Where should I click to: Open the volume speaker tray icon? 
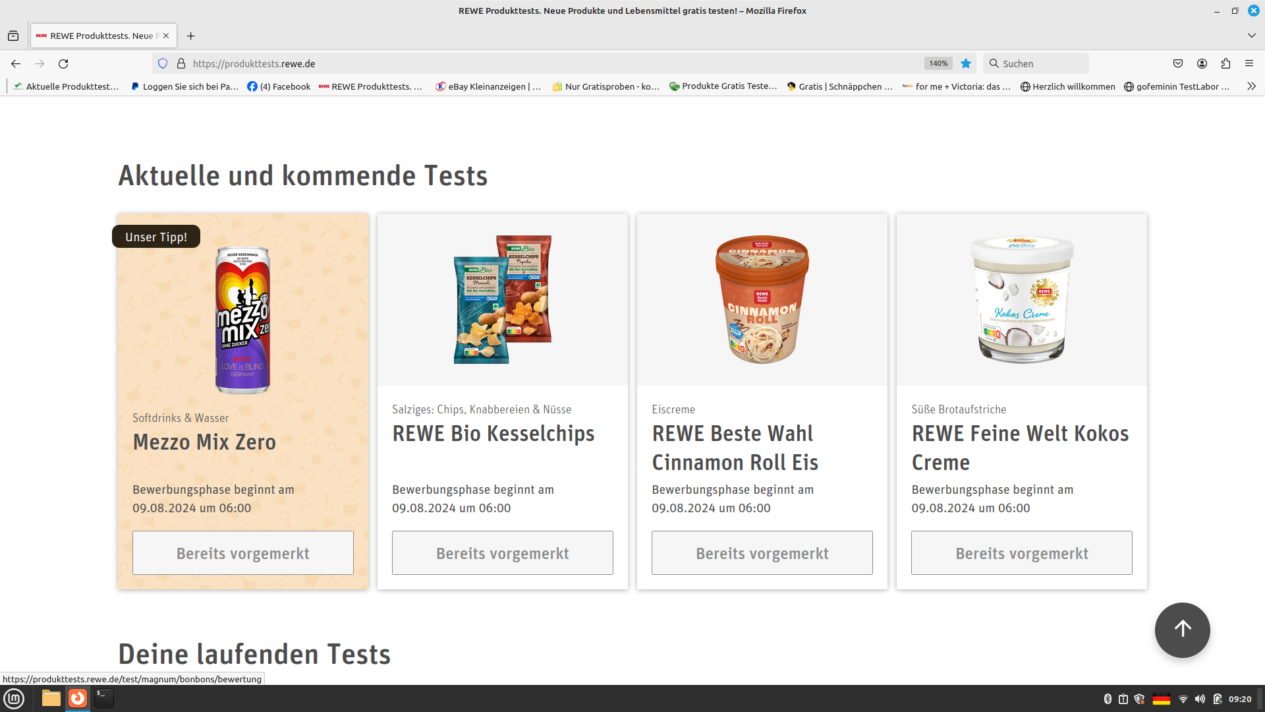pyautogui.click(x=1200, y=699)
